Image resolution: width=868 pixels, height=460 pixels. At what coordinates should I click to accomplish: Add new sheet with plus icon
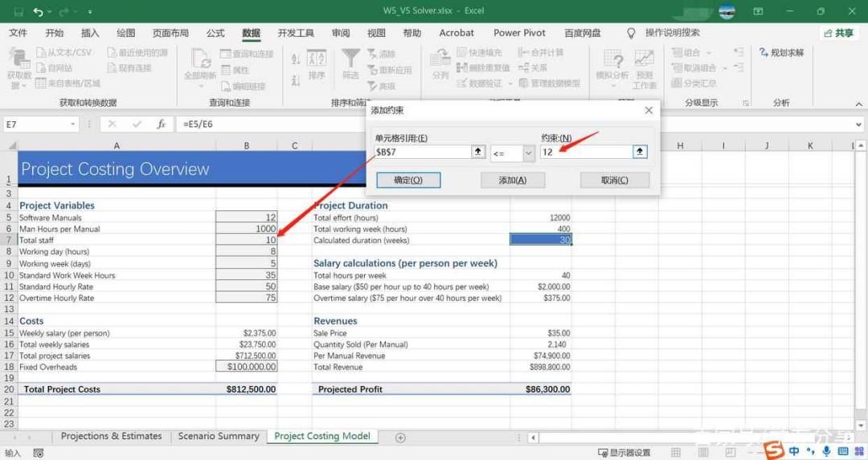(x=400, y=438)
